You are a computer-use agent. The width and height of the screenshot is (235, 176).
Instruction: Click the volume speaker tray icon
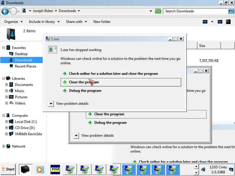tap(203, 169)
